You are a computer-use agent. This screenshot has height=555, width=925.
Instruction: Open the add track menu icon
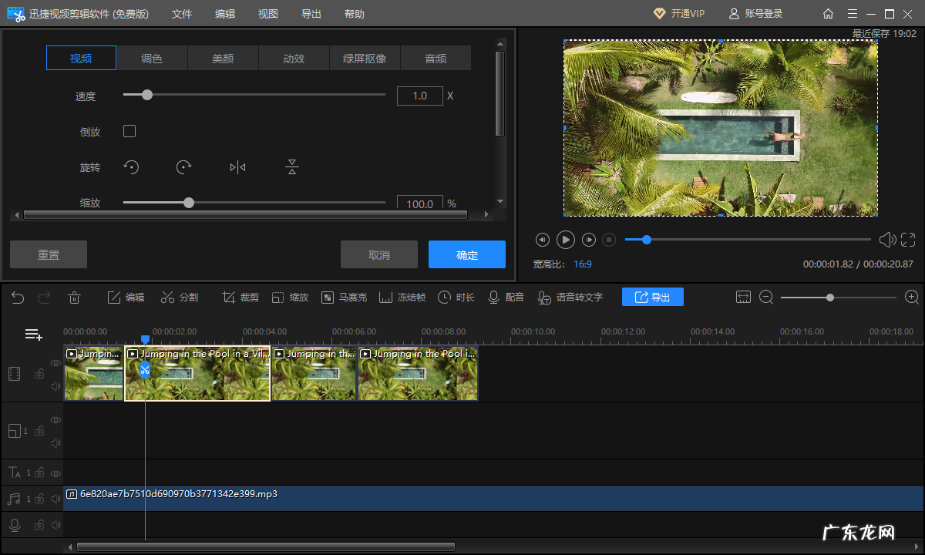point(33,335)
